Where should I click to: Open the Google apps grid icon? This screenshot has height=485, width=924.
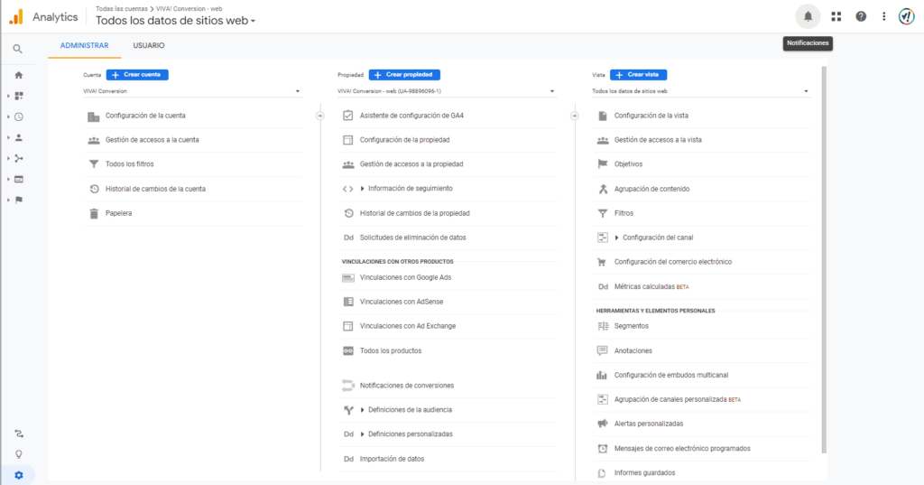click(x=836, y=16)
